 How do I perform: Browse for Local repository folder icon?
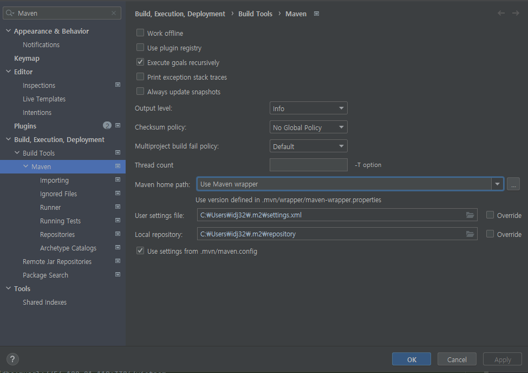click(470, 234)
